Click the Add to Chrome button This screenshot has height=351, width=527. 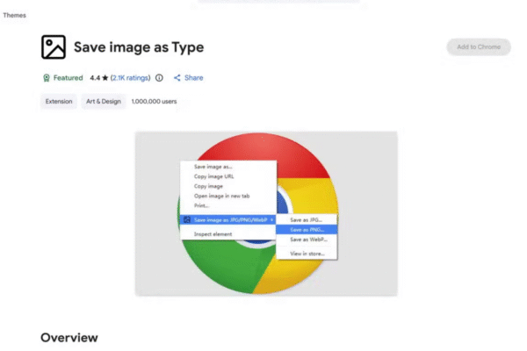479,47
